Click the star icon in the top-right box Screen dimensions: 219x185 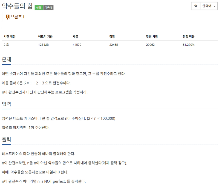[x=195, y=6]
